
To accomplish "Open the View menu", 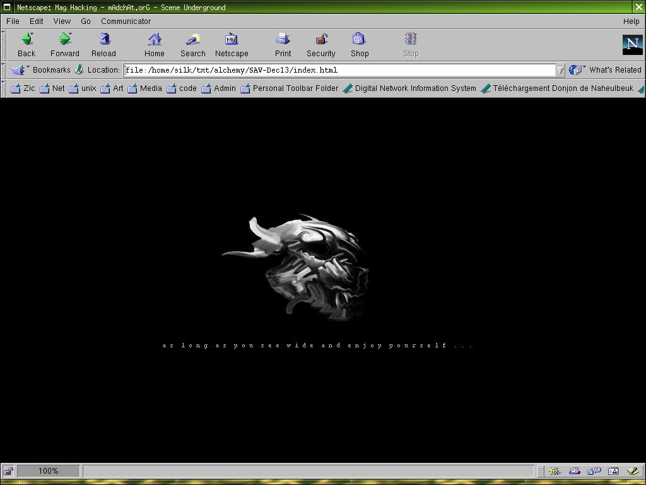I will [62, 21].
